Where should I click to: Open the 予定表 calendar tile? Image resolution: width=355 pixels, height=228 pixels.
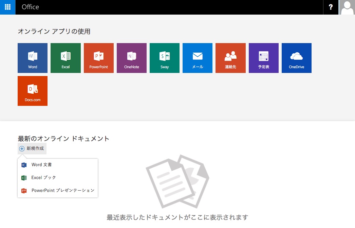coord(263,58)
